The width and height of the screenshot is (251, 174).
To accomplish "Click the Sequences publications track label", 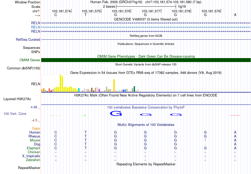I will [31, 48].
